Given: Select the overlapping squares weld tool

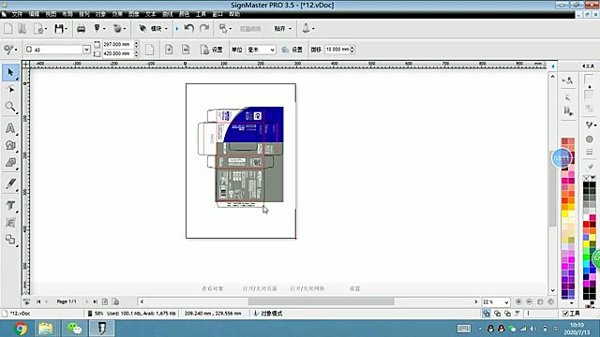Looking at the screenshot, I should point(10,240).
